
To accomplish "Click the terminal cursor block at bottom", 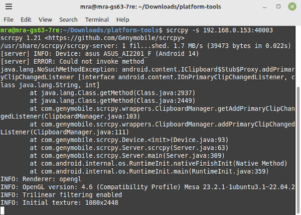I will (3, 210).
